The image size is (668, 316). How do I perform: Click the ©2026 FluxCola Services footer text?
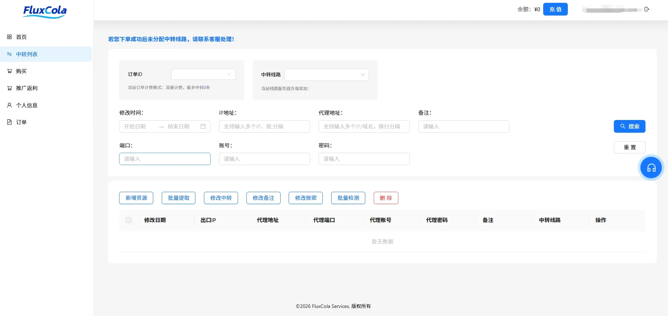[333, 306]
